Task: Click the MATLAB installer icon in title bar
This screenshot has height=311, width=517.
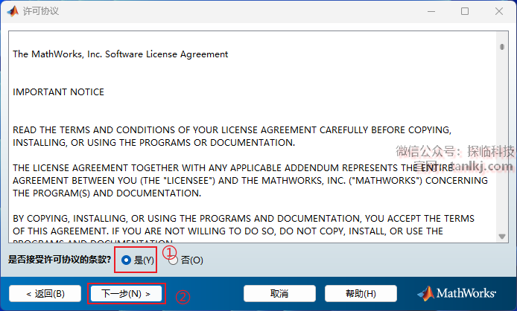Action: [13, 11]
